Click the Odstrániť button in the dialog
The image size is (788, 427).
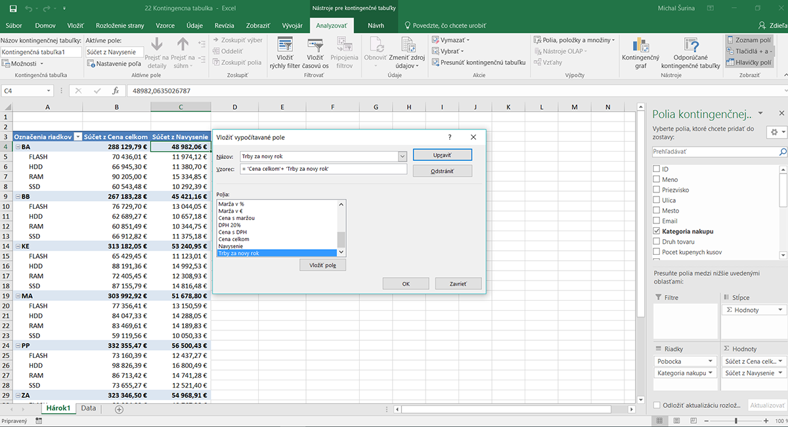(443, 171)
